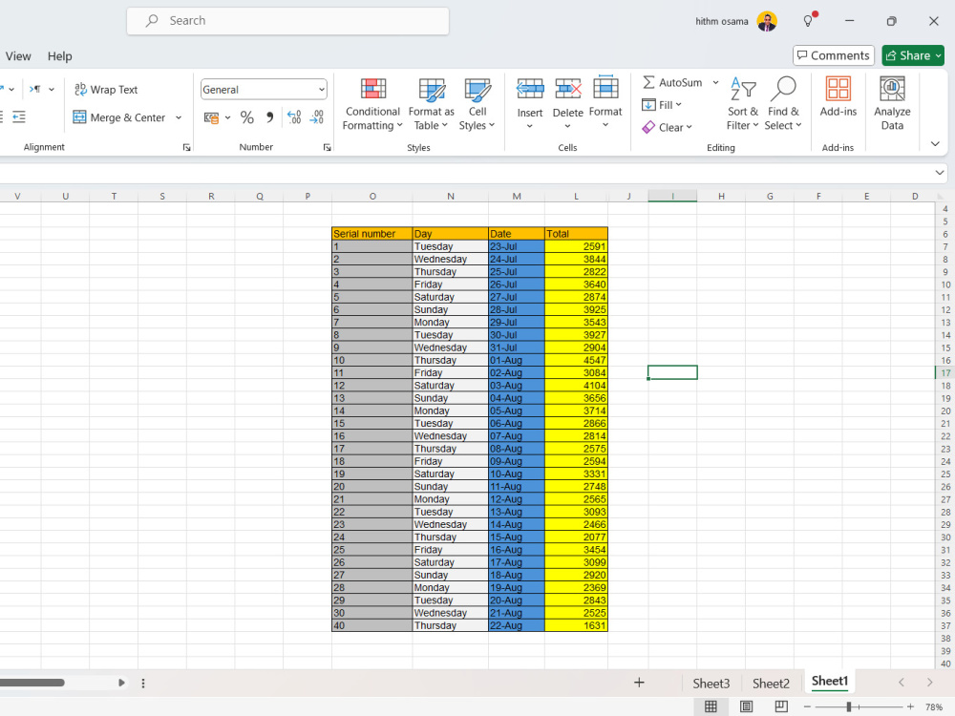Click the user profile picture

(x=767, y=21)
